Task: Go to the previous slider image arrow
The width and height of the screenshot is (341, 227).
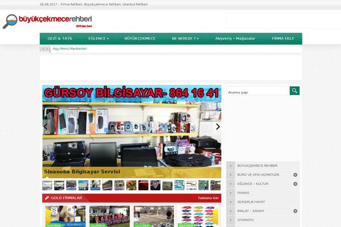Action: pyautogui.click(x=45, y=127)
